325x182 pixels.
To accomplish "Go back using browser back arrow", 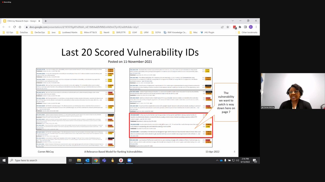I will tap(4, 27).
